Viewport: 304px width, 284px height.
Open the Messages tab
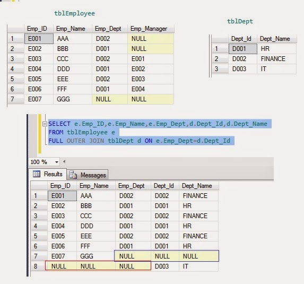88,175
